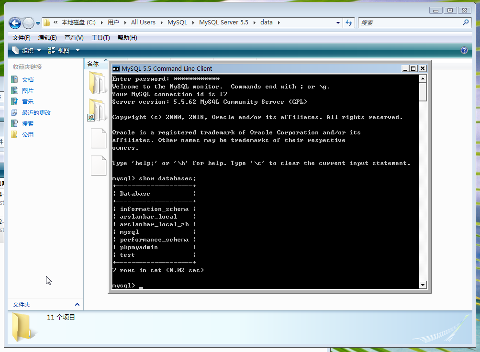
Task: Click MySQL Server 5.5 breadcrumb segment
Action: coord(223,22)
